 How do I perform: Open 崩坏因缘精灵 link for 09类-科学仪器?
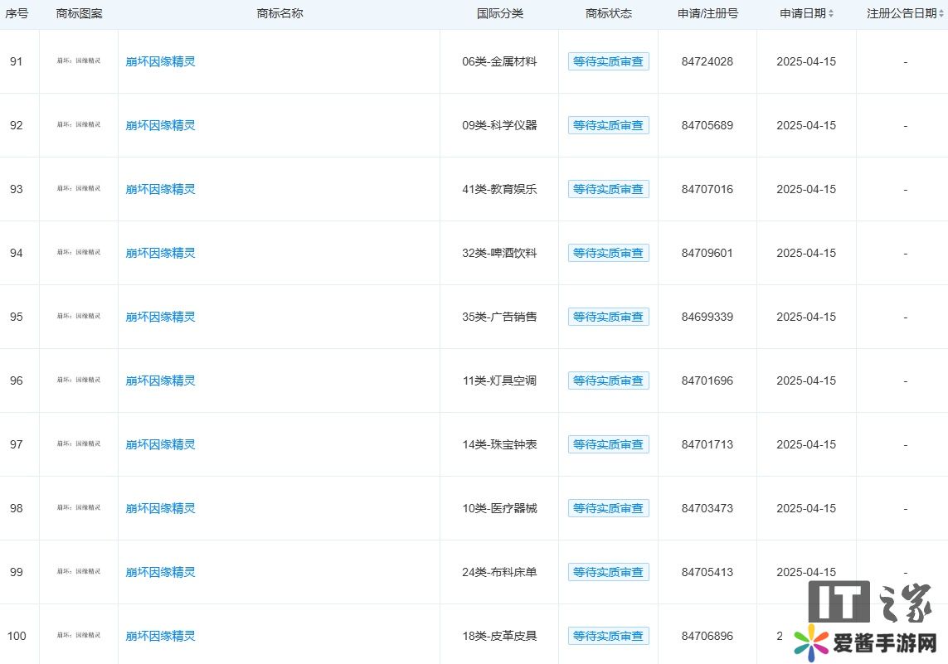161,125
